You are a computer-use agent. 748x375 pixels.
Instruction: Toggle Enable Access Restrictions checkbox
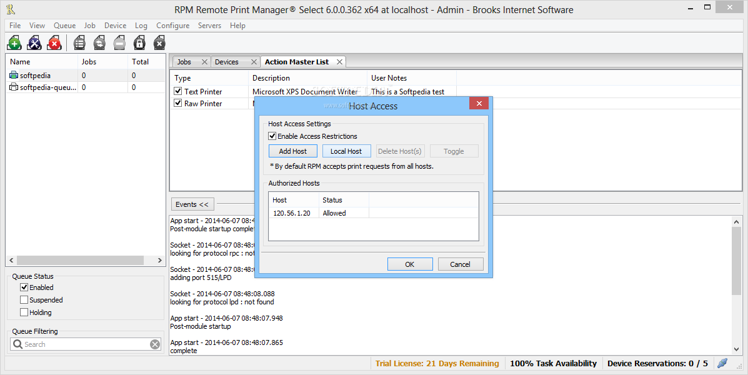[272, 136]
